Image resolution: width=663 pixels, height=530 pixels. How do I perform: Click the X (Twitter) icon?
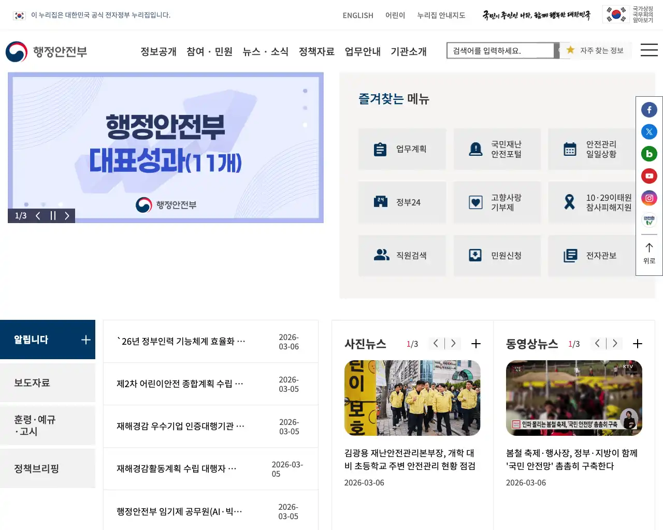pyautogui.click(x=649, y=131)
